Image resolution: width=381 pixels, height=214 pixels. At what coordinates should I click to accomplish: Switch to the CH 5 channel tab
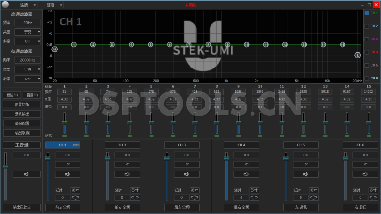pos(301,145)
